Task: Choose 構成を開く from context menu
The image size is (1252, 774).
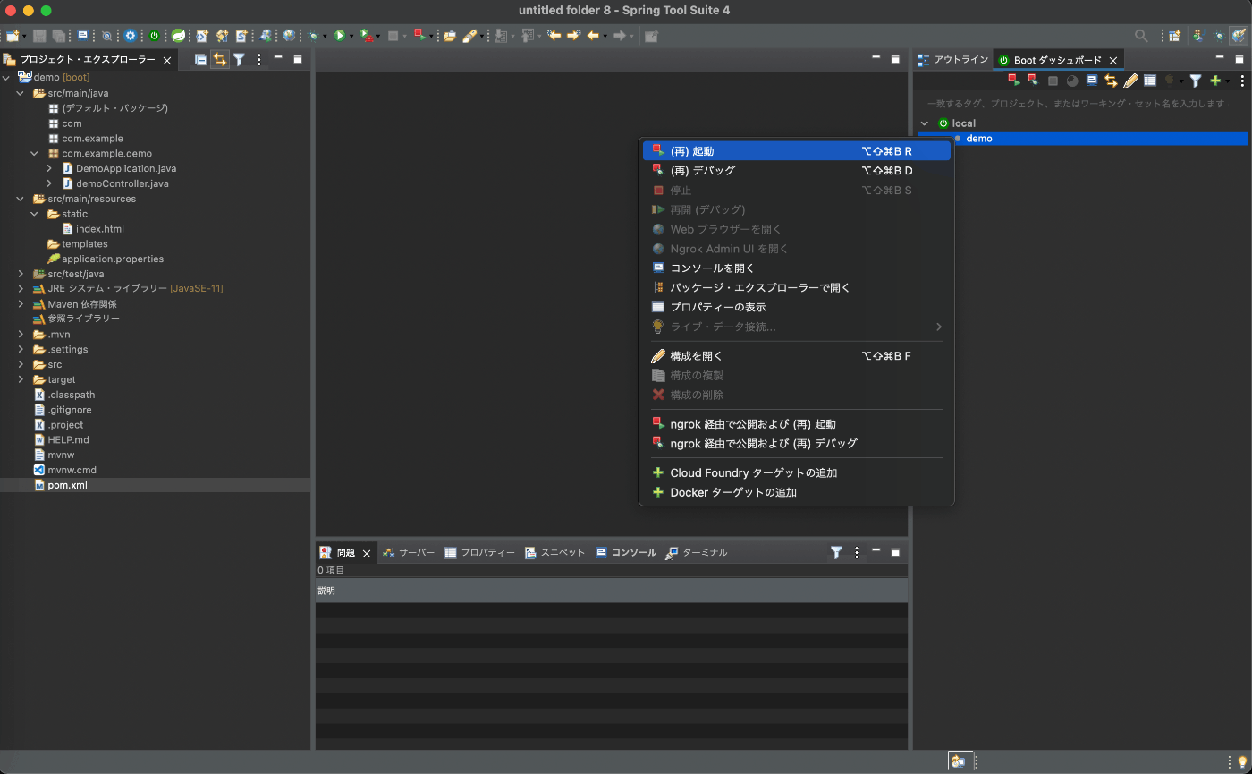Action: (x=796, y=356)
